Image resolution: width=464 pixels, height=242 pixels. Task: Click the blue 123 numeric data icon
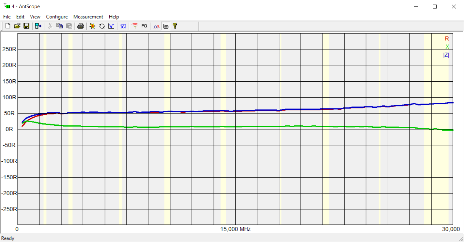click(x=123, y=26)
